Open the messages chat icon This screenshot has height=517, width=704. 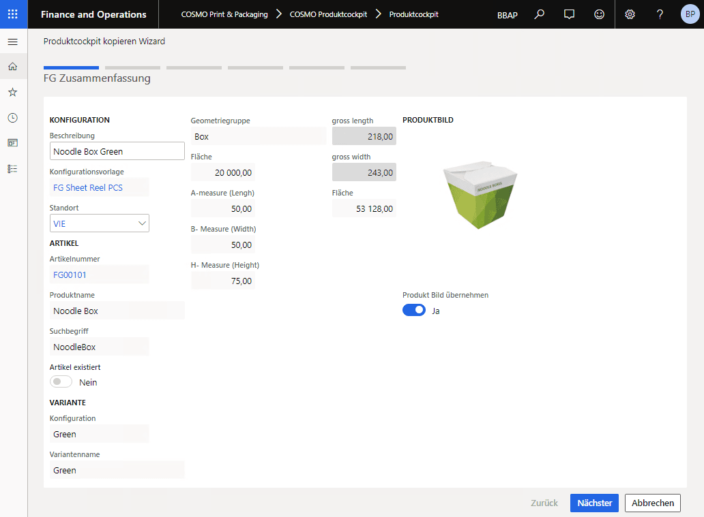[x=569, y=14]
